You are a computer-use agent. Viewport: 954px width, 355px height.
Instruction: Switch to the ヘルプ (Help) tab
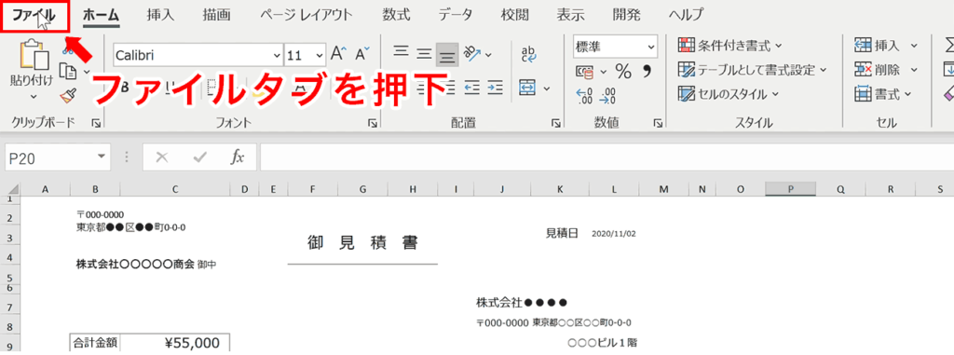(686, 14)
